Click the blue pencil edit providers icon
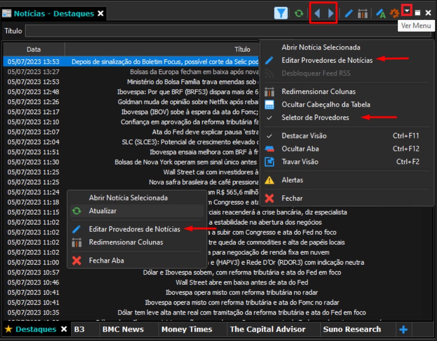This screenshot has width=437, height=341. coord(349,13)
